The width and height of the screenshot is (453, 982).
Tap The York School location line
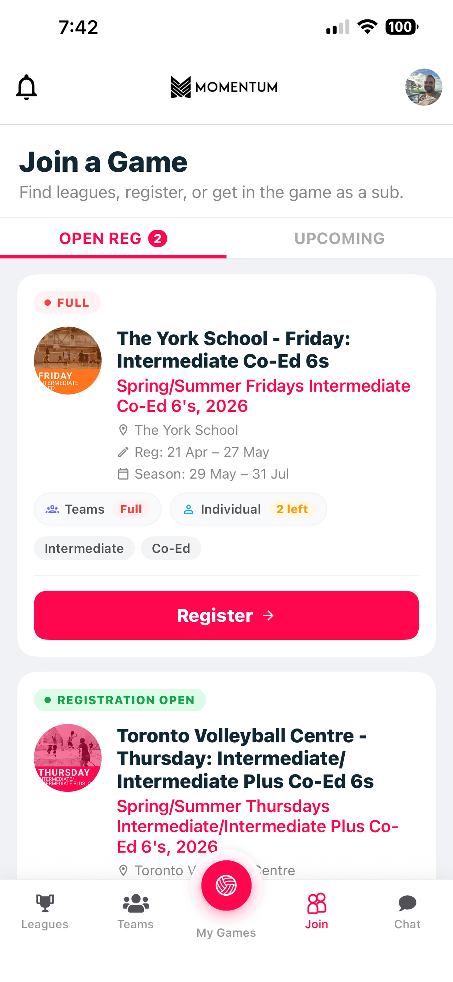point(178,430)
